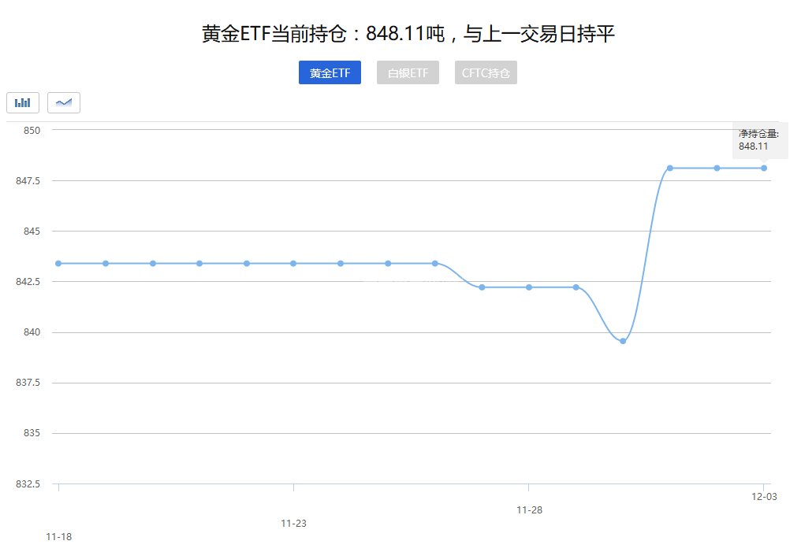Select the 黄金ETF tab

(330, 72)
